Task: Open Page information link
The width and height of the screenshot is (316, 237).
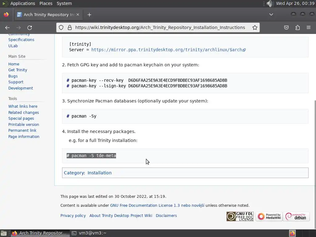Action: tap(24, 137)
